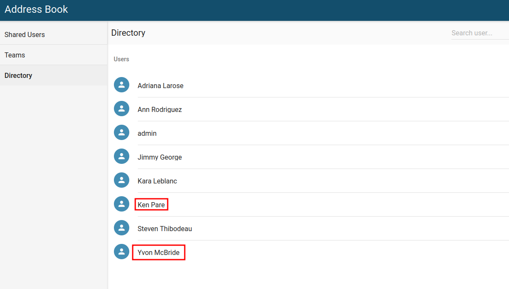Select user Kara Leblanc
Viewport: 509px width, 289px height.
coord(157,181)
